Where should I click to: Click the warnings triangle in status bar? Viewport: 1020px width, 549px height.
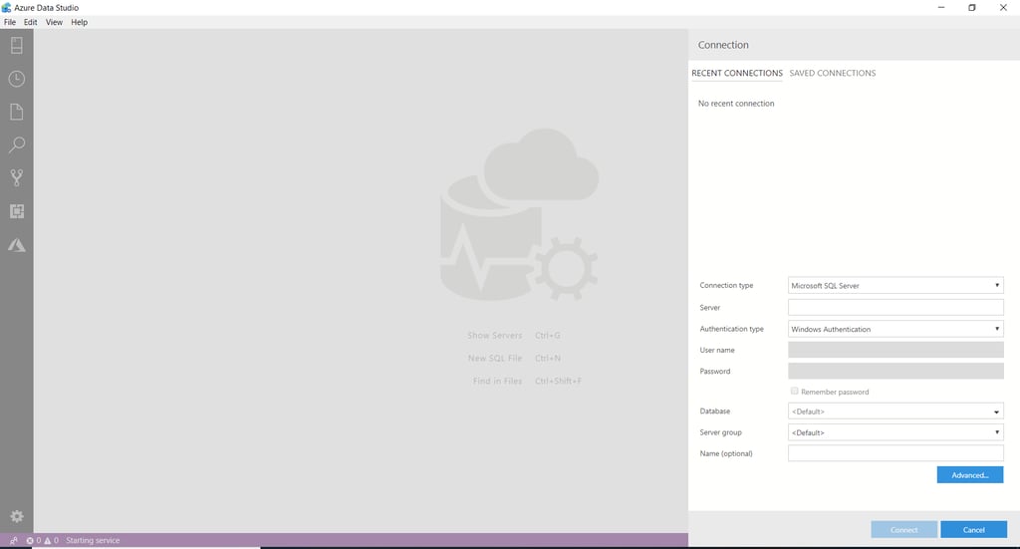point(48,541)
